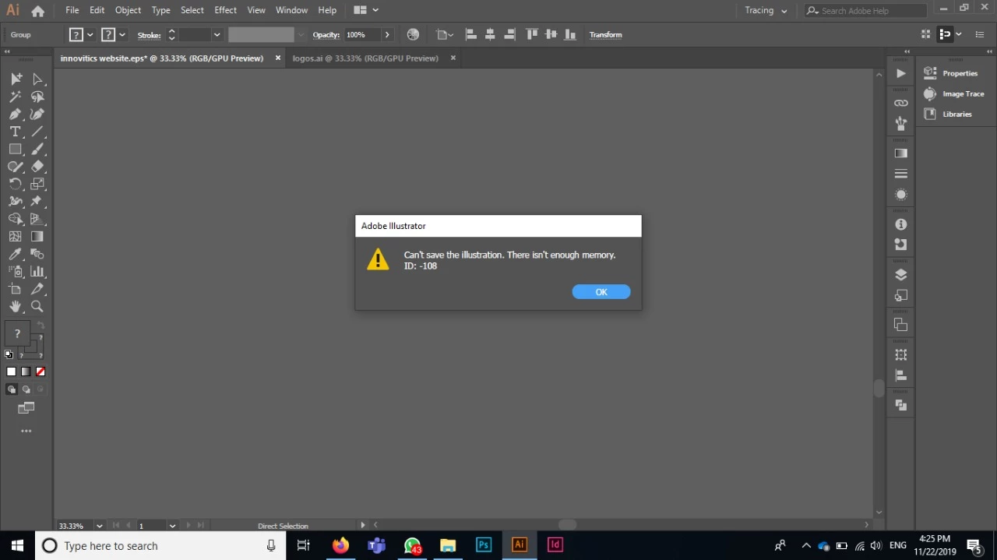This screenshot has height=560, width=997.
Task: Set paint to None swatch
Action: (41, 372)
